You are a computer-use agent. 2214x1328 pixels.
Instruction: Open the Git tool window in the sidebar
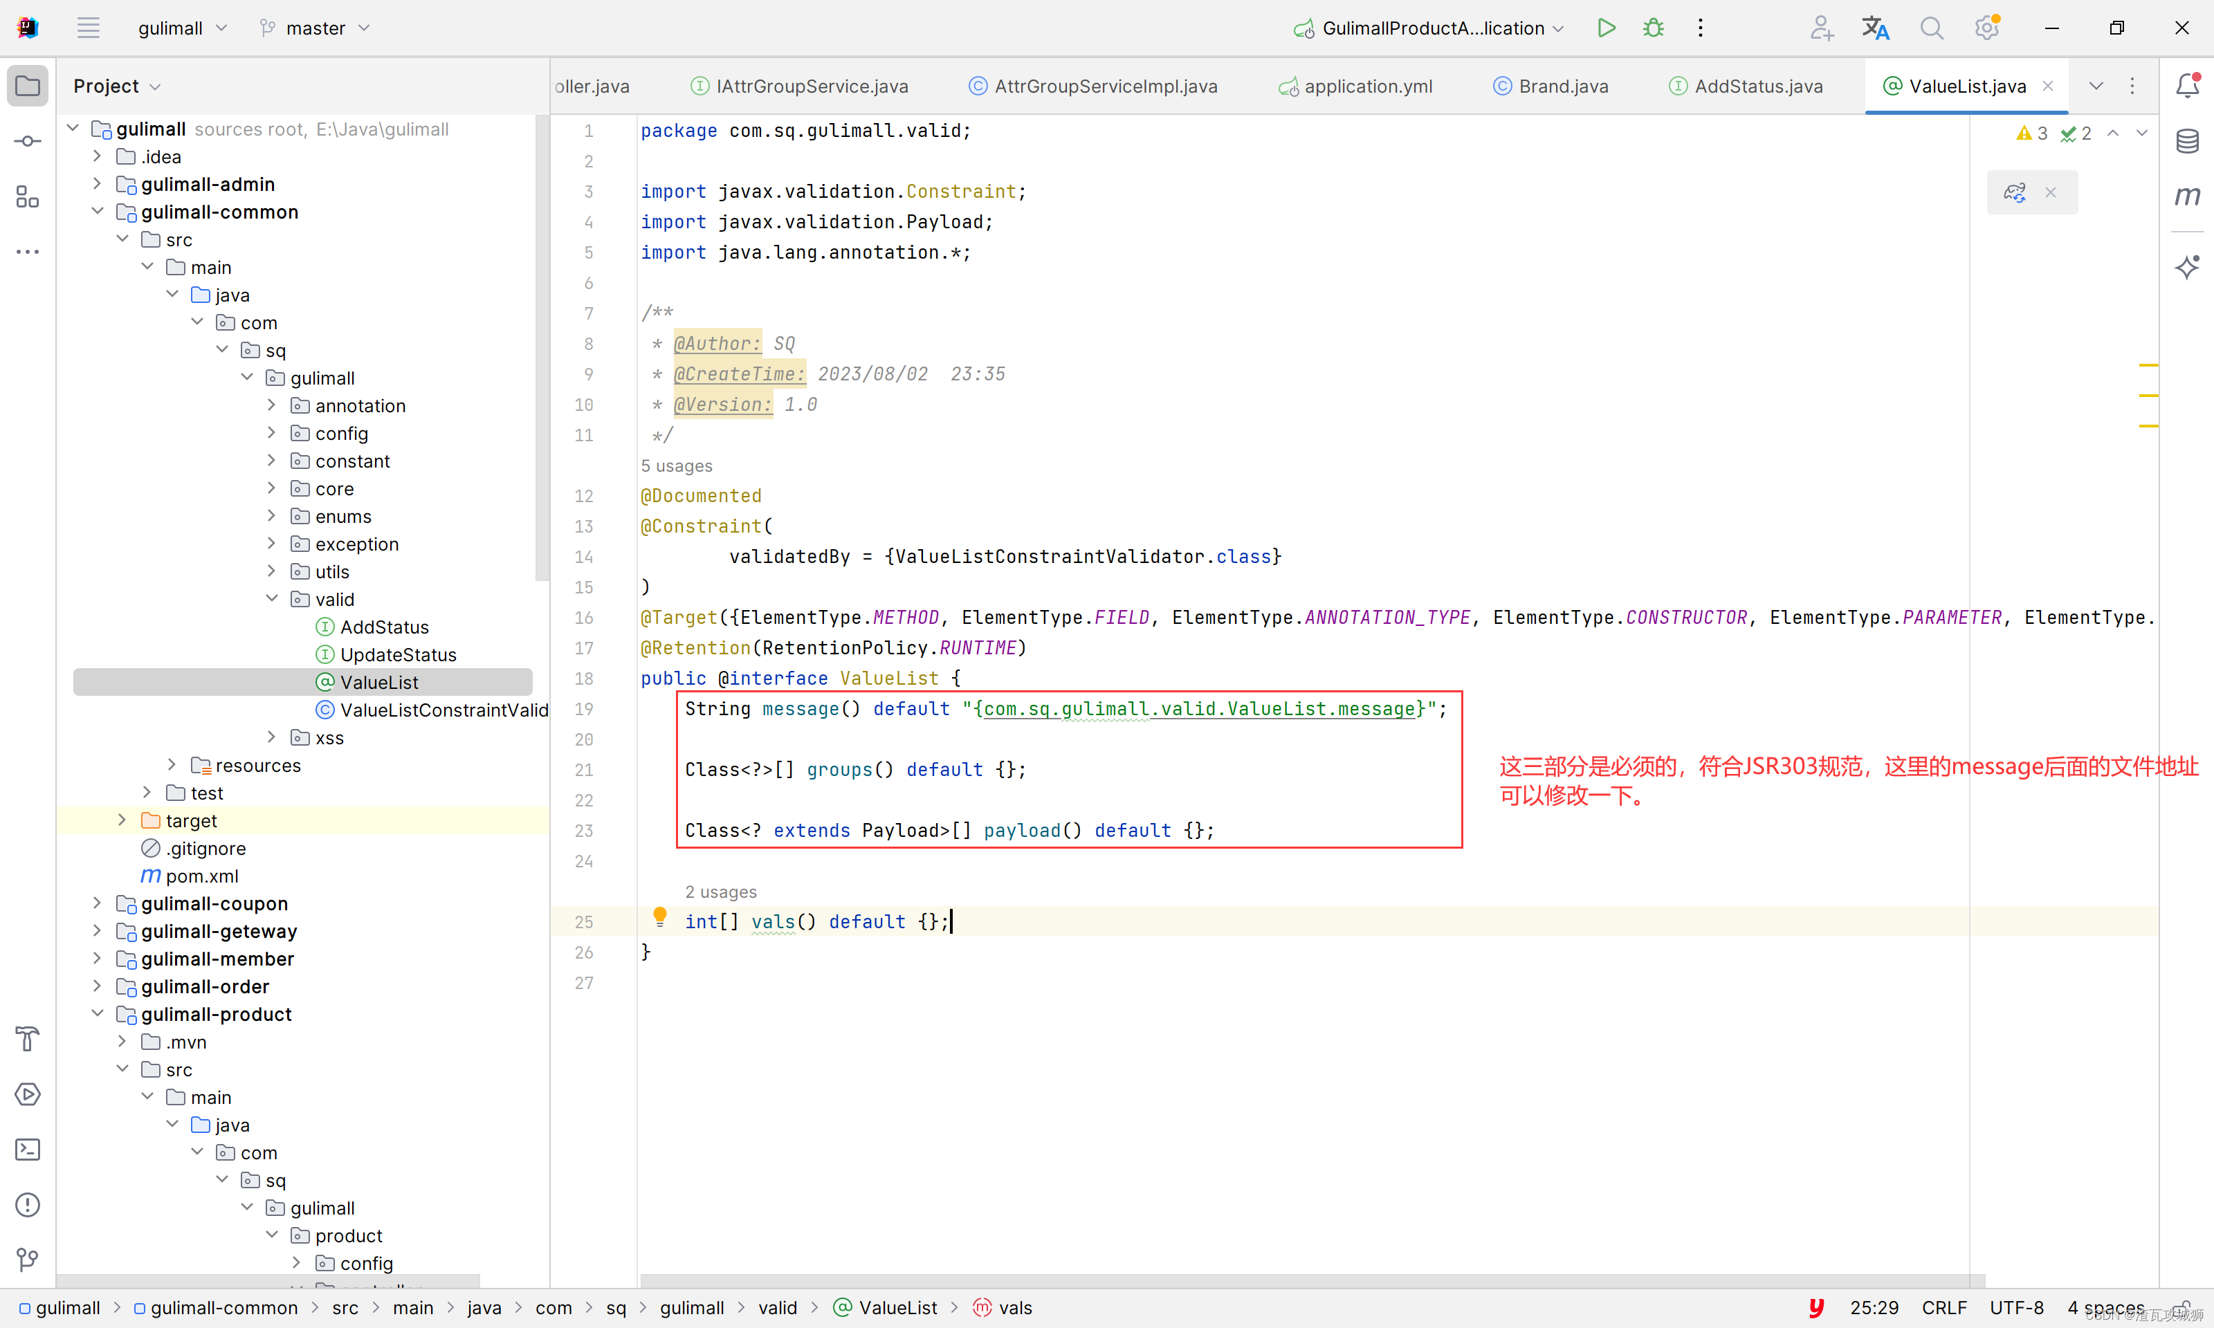(28, 1260)
